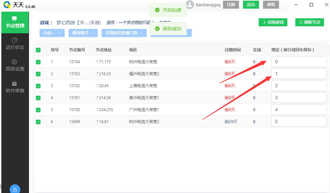Click the green check on 开启加速 toast
The width and height of the screenshot is (330, 193).
click(157, 10)
